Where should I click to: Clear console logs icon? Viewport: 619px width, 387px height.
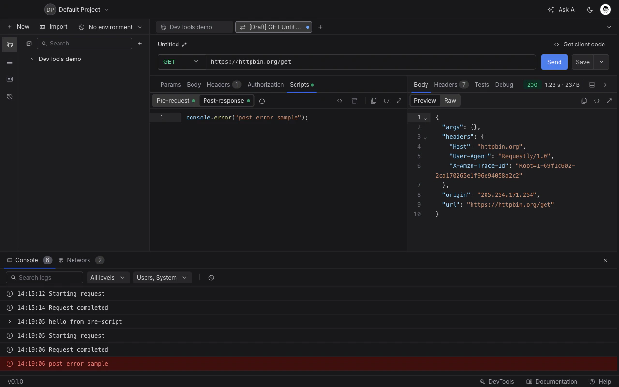[211, 278]
